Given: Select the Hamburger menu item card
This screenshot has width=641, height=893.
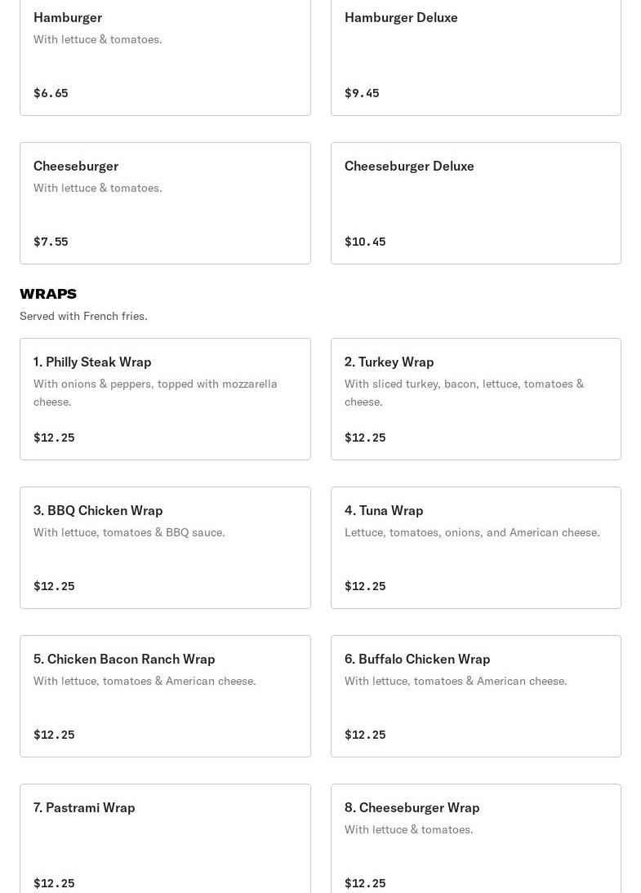Looking at the screenshot, I should [x=165, y=57].
